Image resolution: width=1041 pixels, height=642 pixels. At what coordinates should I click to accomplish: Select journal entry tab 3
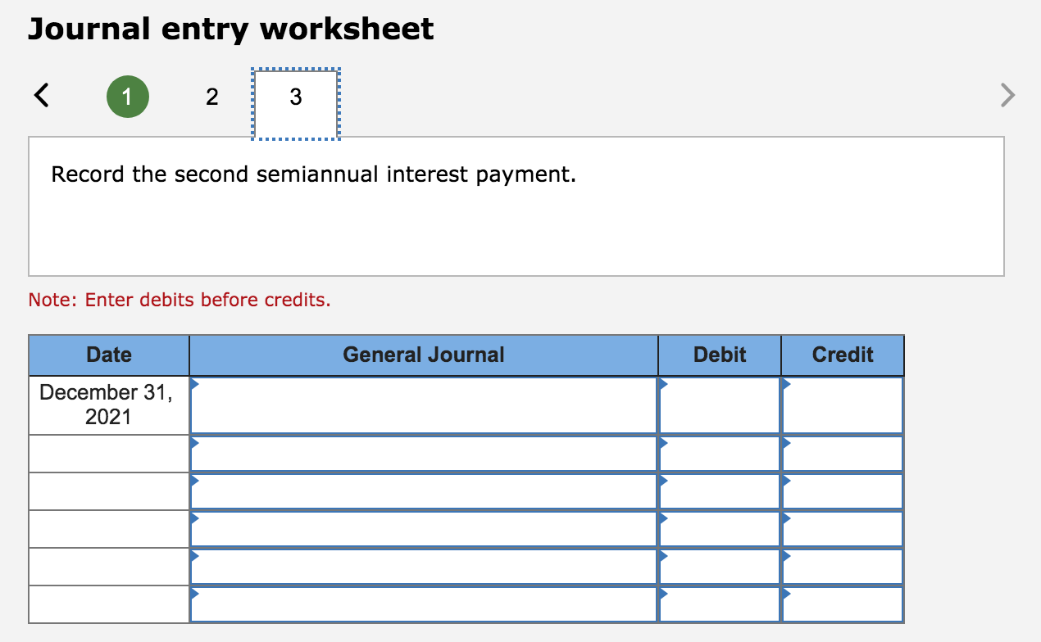(296, 103)
